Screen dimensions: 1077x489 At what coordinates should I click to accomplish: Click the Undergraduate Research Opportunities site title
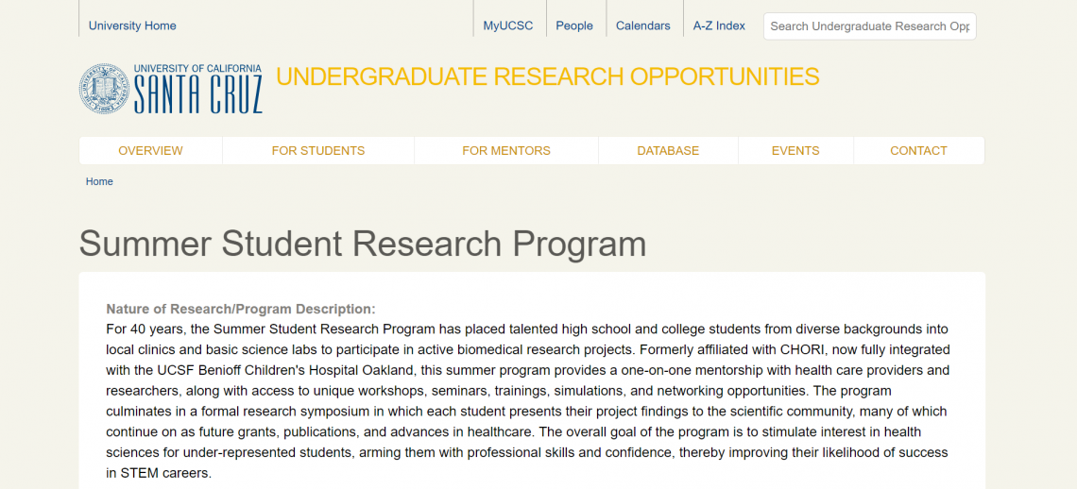pyautogui.click(x=548, y=76)
